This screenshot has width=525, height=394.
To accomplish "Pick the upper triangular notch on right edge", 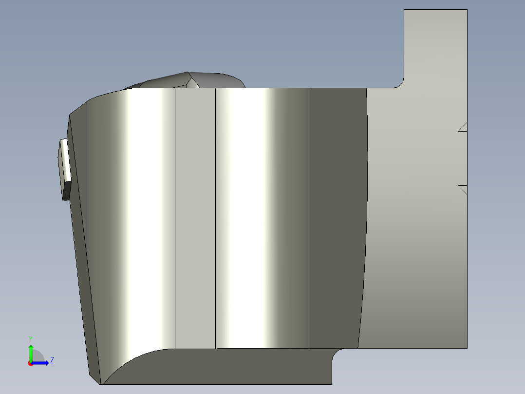I will [x=464, y=127].
